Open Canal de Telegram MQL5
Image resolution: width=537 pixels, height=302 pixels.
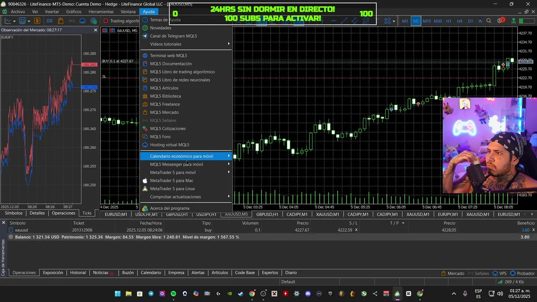coord(186,36)
